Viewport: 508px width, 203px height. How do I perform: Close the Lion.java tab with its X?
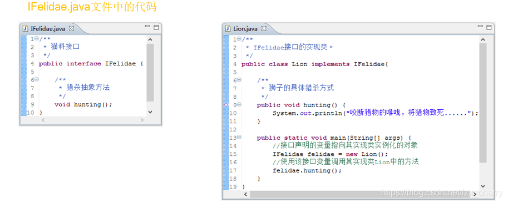pos(264,28)
